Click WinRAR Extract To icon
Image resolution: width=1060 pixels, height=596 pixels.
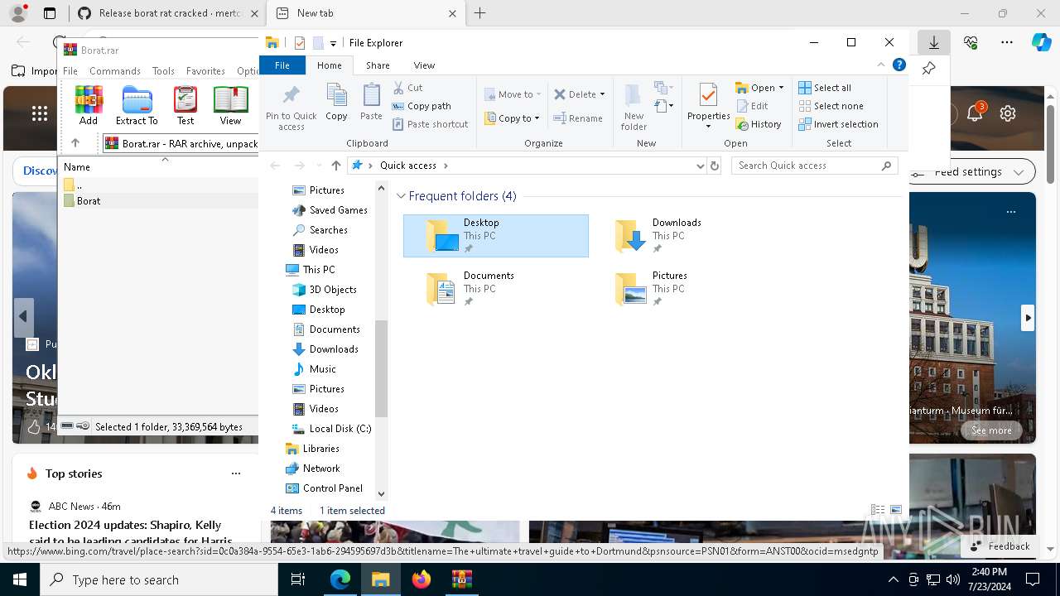(137, 105)
